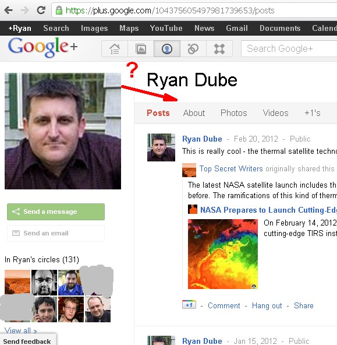Open the Google+ Games icon

pyautogui.click(x=219, y=48)
